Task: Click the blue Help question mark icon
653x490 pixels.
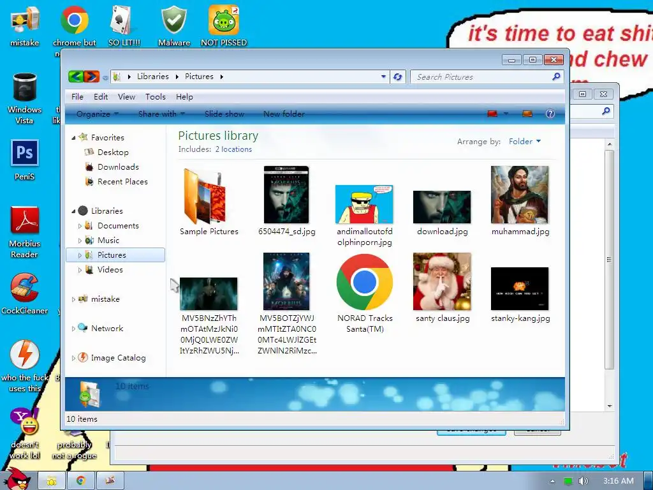Action: [x=550, y=114]
